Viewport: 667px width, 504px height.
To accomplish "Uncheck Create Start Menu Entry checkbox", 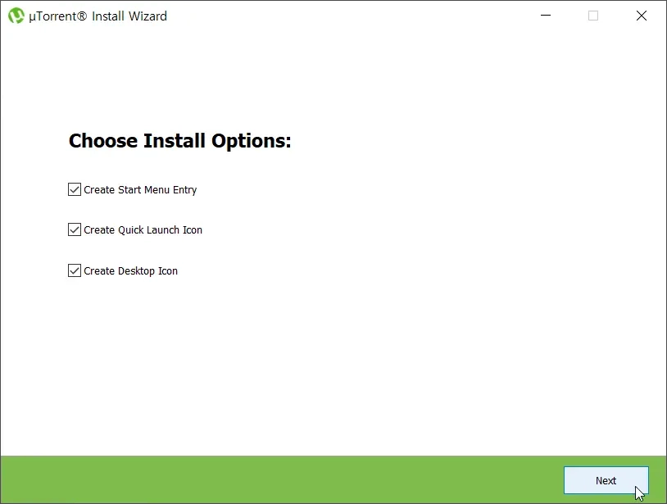I will [75, 189].
